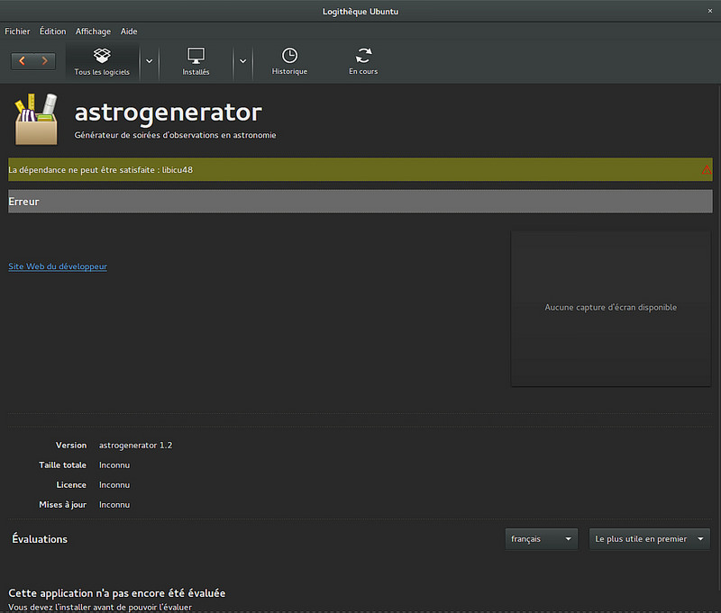Screen dimensions: 721x613
Task: Open the français language dropdown
Action: click(542, 539)
